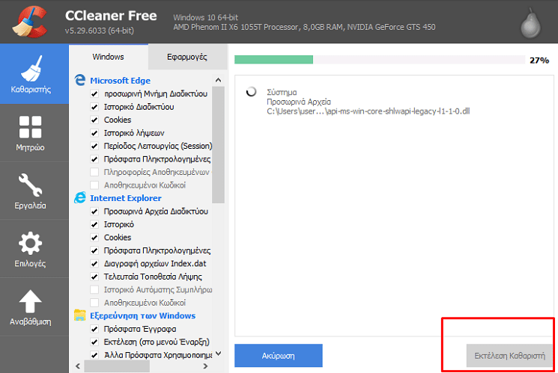Cancel cleaning with Ακύρωση button

pos(279,356)
